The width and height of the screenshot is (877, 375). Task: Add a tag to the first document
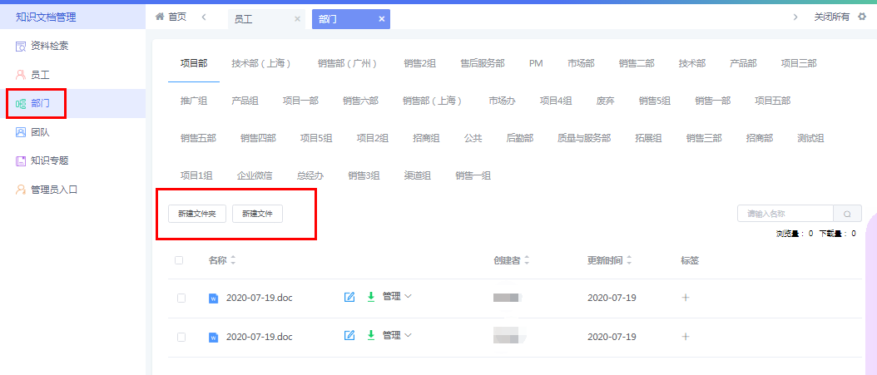[x=686, y=297]
